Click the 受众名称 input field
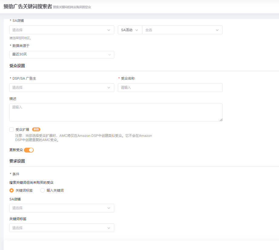 tap(170, 87)
